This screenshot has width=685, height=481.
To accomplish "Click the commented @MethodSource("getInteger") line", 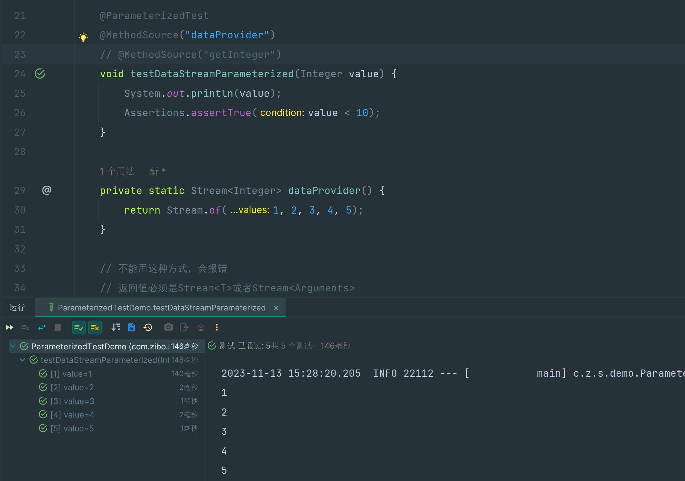I will click(191, 55).
